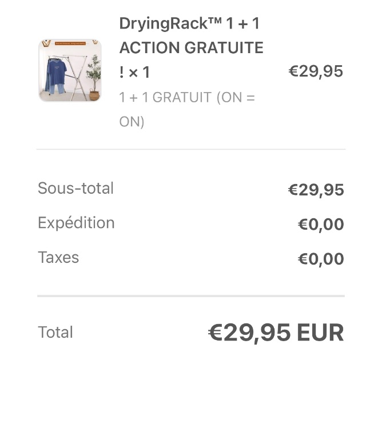Image resolution: width=382 pixels, height=432 pixels.
Task: Select the ACTION GRATUITE text line
Action: click(x=191, y=47)
